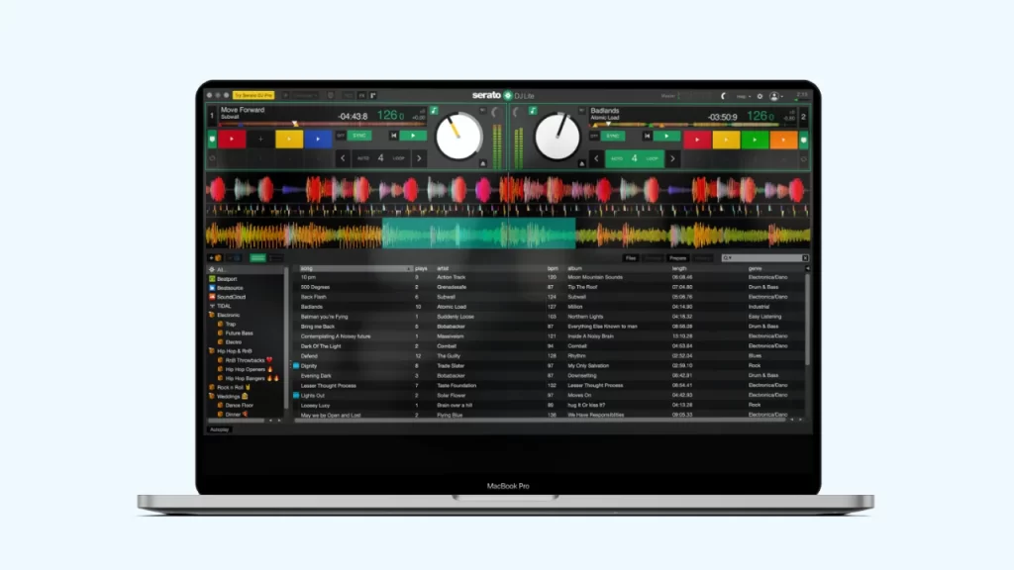
Task: Trigger deck 1 yellow hot cue pad
Action: tap(289, 139)
